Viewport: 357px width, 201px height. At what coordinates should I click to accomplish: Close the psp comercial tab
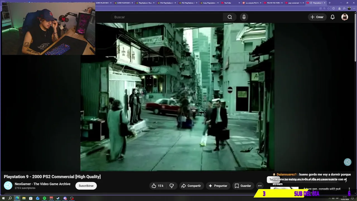(x=303, y=3)
